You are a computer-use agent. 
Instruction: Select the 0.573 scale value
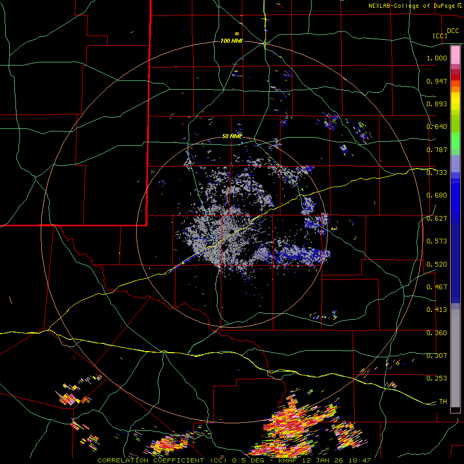(x=437, y=241)
